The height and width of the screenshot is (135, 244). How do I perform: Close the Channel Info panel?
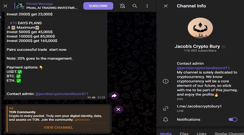click(166, 6)
